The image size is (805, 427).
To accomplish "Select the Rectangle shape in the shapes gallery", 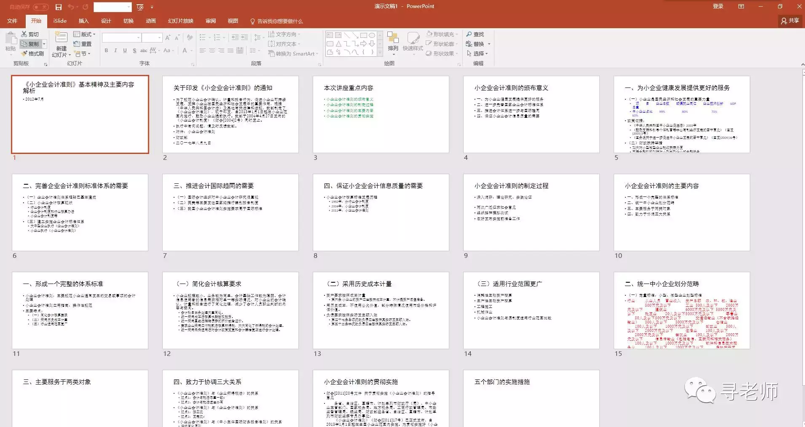I will [x=363, y=35].
